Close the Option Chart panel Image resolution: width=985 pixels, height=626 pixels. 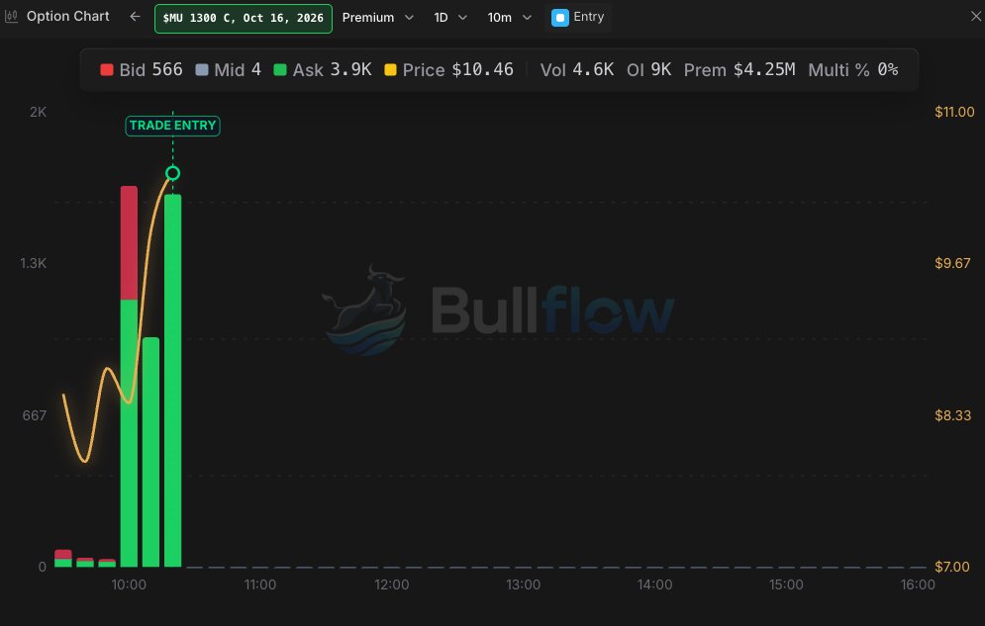point(975,16)
